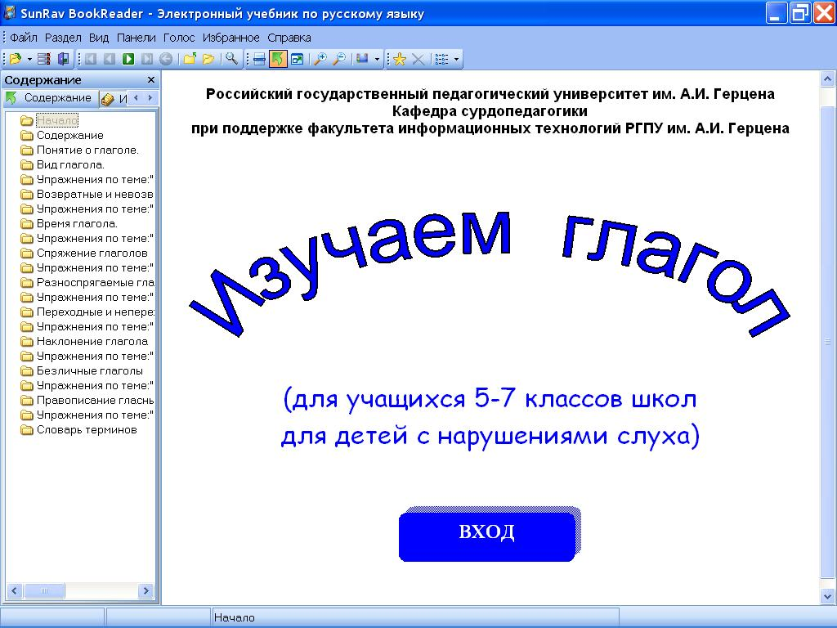Click the zoom in magnifier icon
Viewport: 837px width, 628px height.
point(320,59)
